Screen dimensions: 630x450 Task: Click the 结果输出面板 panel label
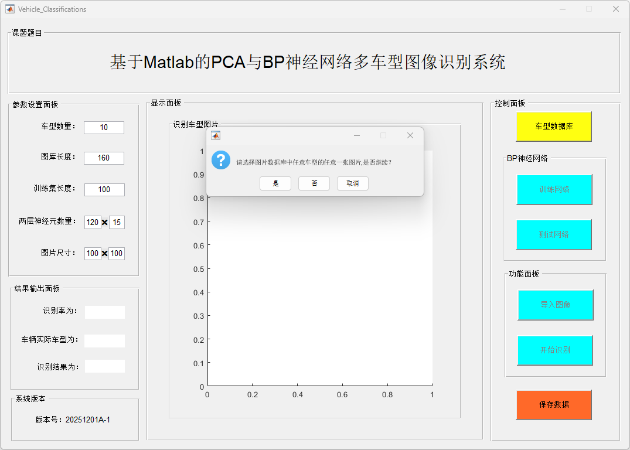point(37,288)
